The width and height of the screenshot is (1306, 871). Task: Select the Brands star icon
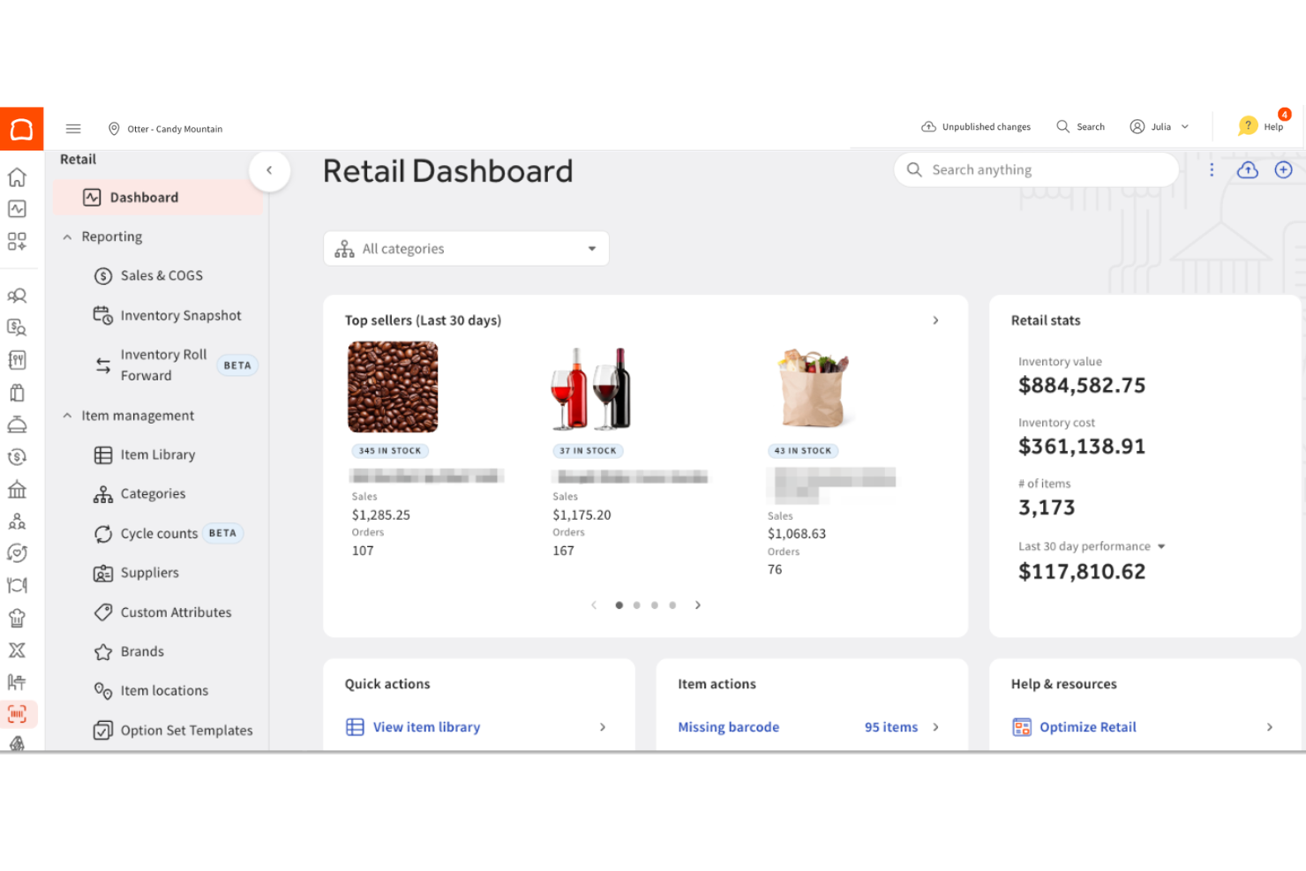[103, 651]
